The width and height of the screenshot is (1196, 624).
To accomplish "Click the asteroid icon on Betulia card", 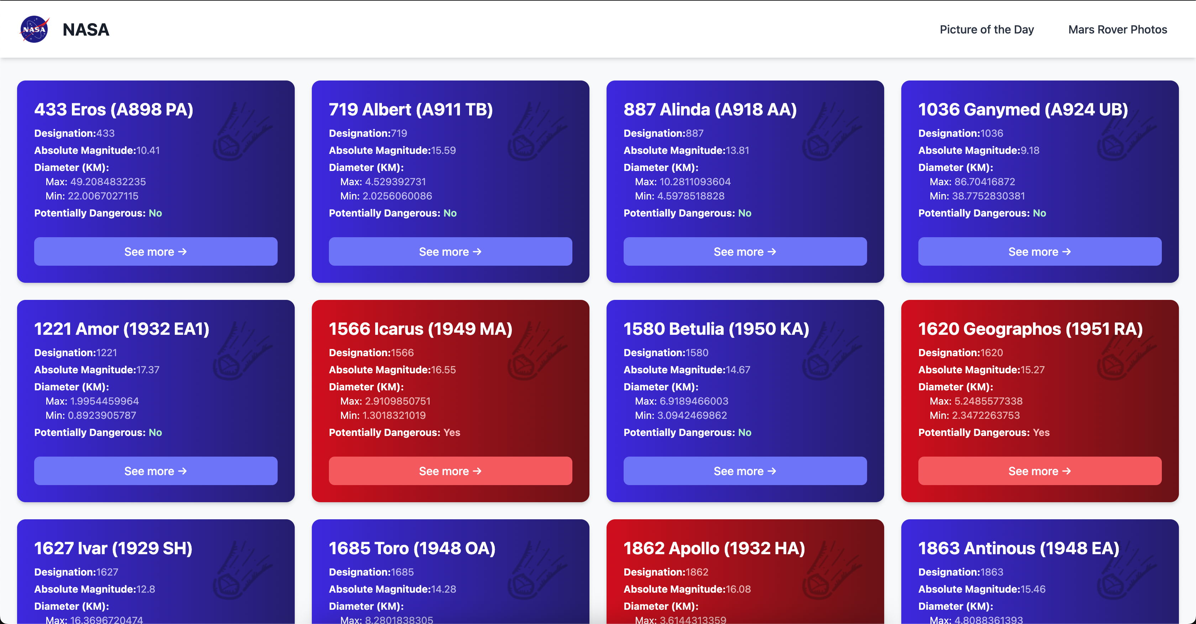I will click(833, 351).
